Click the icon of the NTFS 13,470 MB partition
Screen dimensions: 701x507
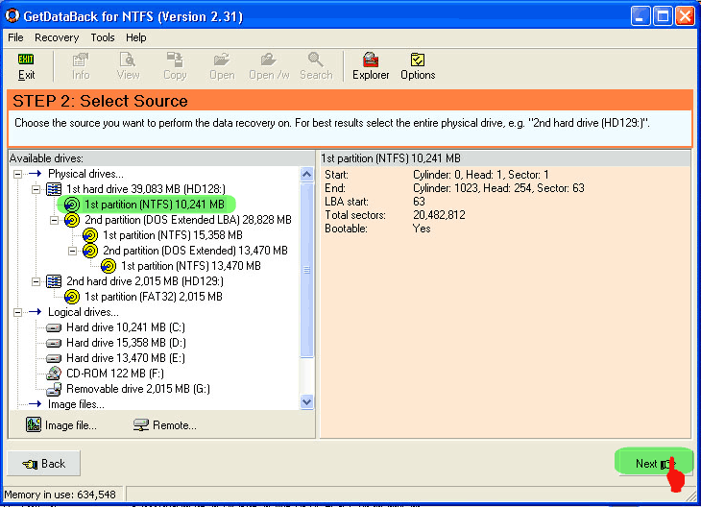click(x=109, y=266)
